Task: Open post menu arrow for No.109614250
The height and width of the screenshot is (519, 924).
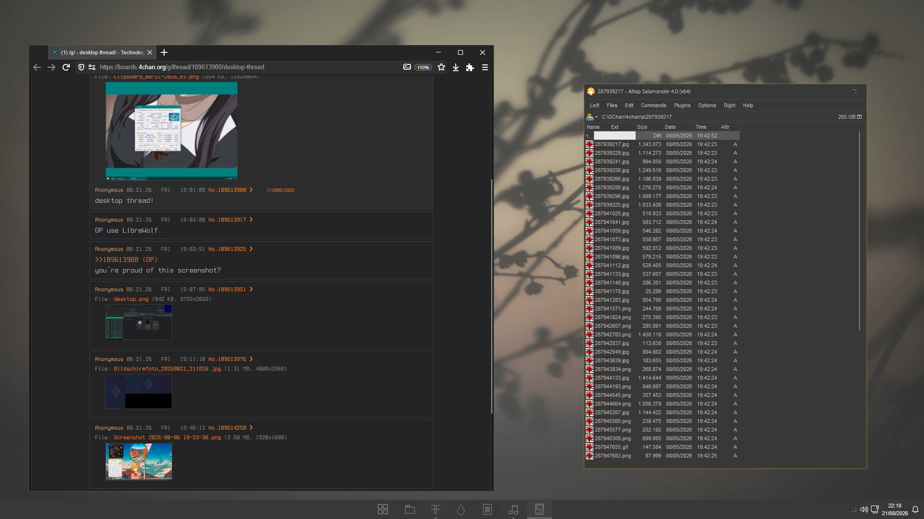Action: coord(251,428)
